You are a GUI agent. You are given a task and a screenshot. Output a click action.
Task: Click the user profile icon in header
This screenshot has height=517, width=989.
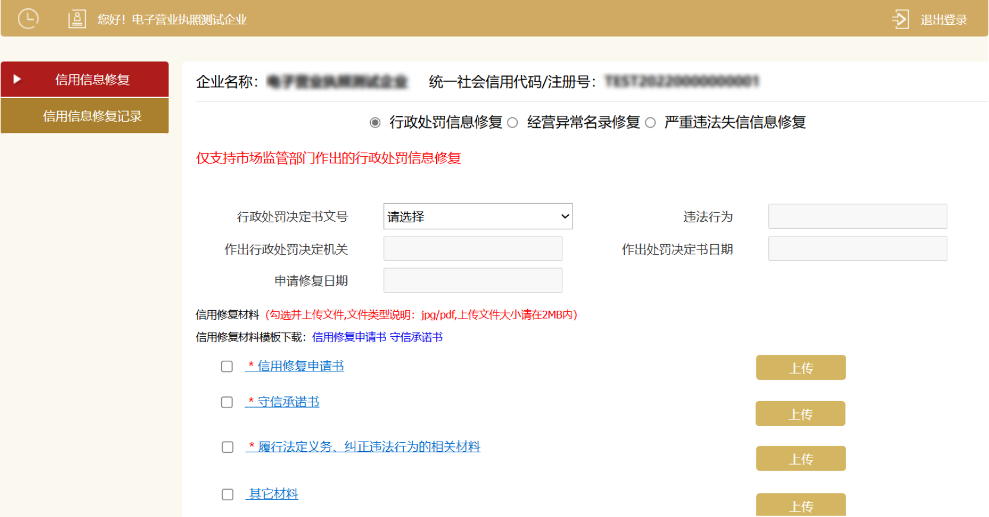click(x=77, y=20)
